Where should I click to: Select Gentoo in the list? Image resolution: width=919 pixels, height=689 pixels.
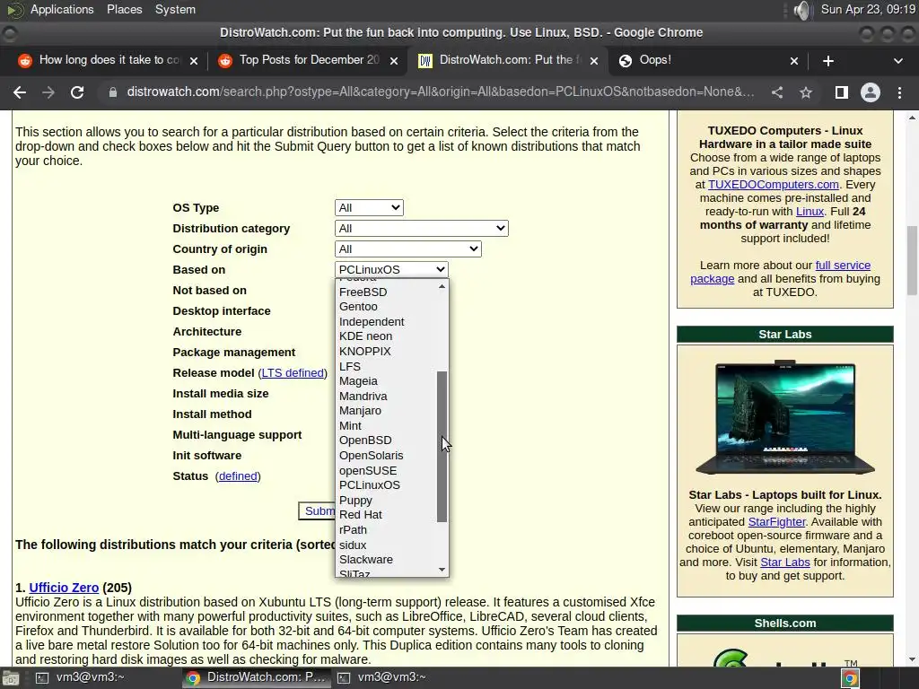point(387,307)
